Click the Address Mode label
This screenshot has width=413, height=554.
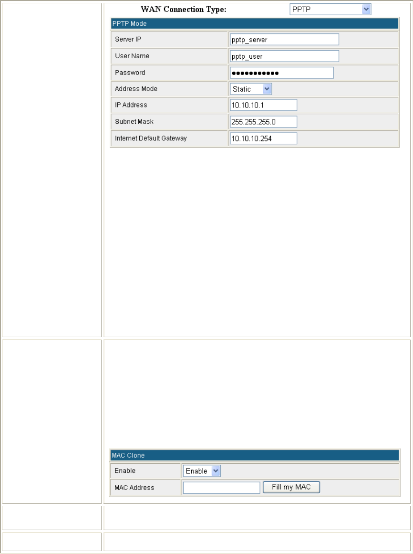(x=136, y=89)
